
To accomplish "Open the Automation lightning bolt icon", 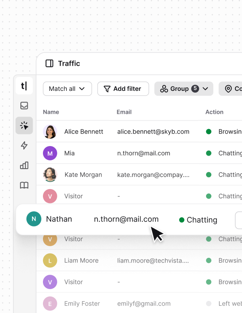I will [24, 145].
